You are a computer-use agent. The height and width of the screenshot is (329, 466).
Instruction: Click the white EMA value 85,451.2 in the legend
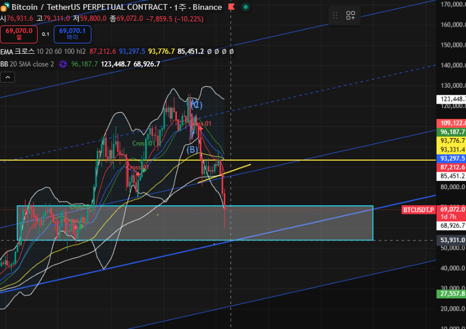pyautogui.click(x=191, y=51)
